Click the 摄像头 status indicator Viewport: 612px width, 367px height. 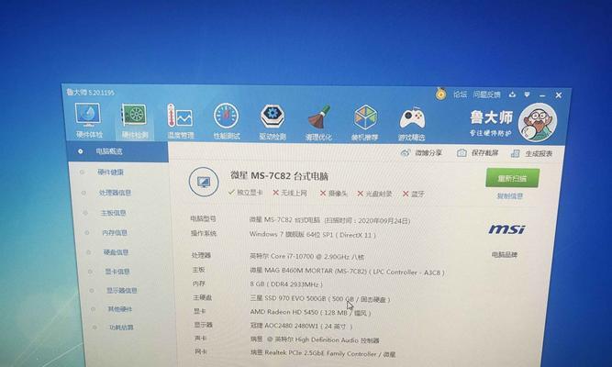(334, 194)
